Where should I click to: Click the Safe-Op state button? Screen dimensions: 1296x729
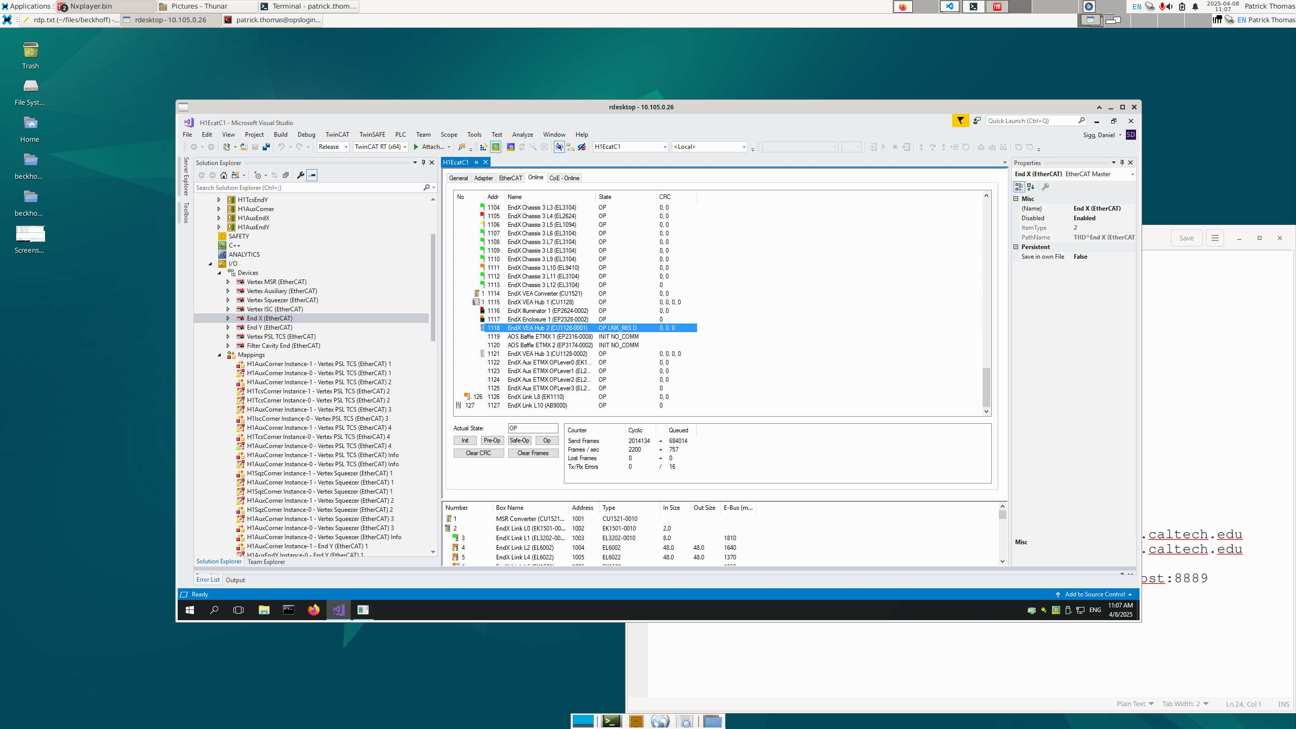click(519, 440)
